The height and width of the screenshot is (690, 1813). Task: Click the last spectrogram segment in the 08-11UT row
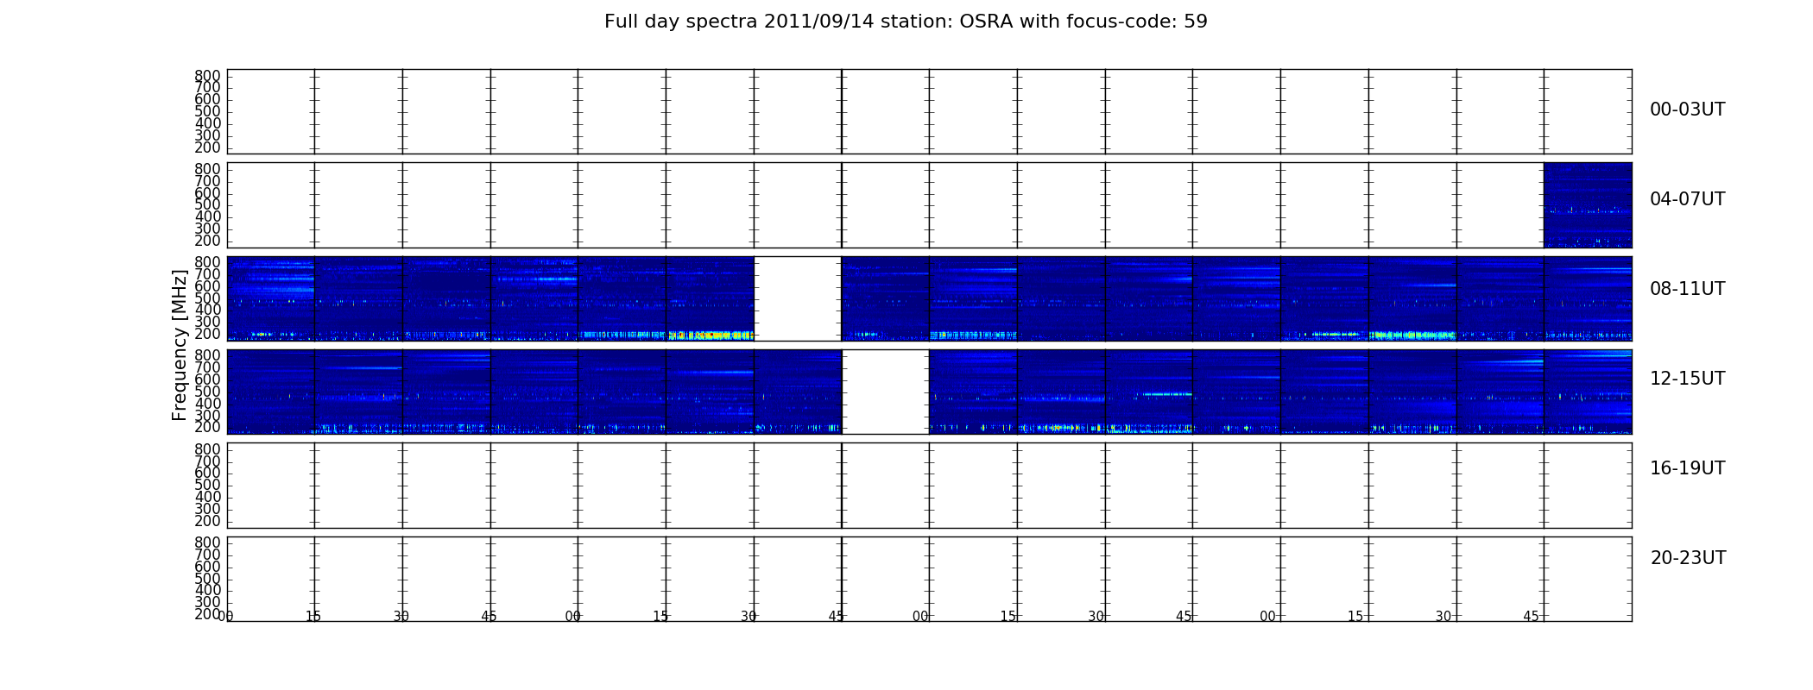click(x=1588, y=298)
